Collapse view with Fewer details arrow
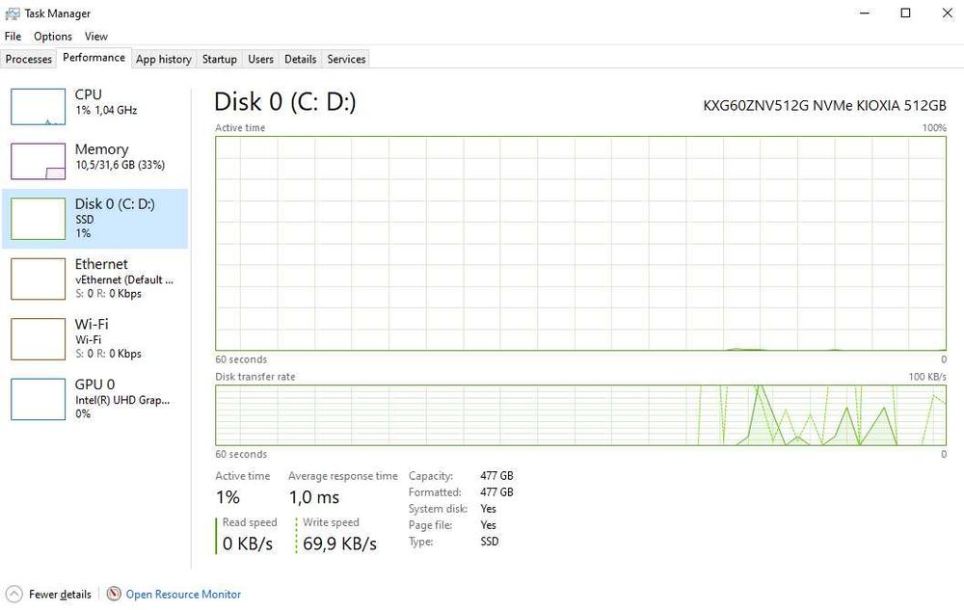The image size is (964, 610). tap(13, 595)
